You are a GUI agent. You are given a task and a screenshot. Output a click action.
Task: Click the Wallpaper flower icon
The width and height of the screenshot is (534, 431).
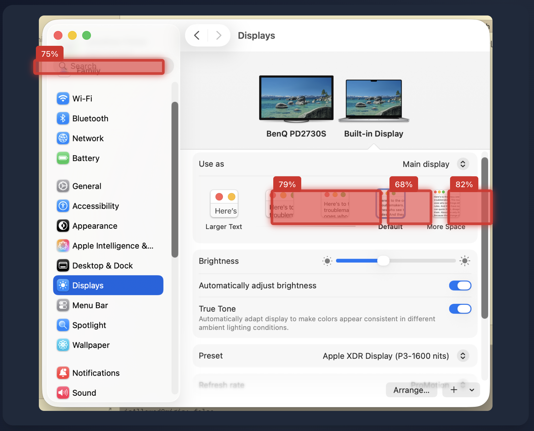[x=63, y=345]
